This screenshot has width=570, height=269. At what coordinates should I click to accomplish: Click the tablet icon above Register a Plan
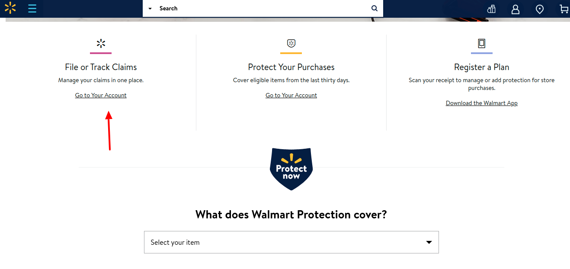481,43
